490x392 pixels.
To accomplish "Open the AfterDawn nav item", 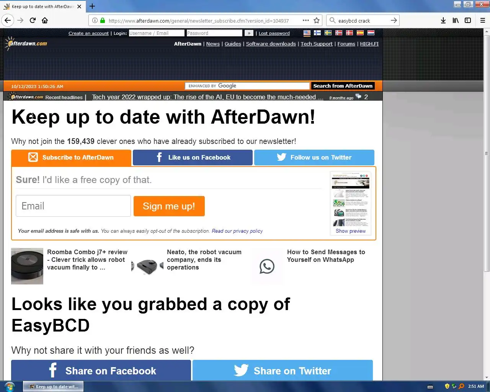I will tap(188, 44).
